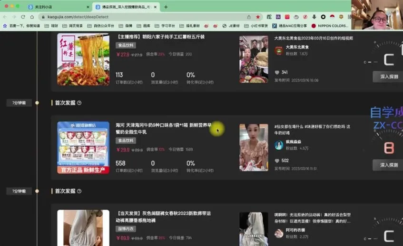Open the new tab plus button
Viewport: 403px width, 246px height.
(x=166, y=7)
